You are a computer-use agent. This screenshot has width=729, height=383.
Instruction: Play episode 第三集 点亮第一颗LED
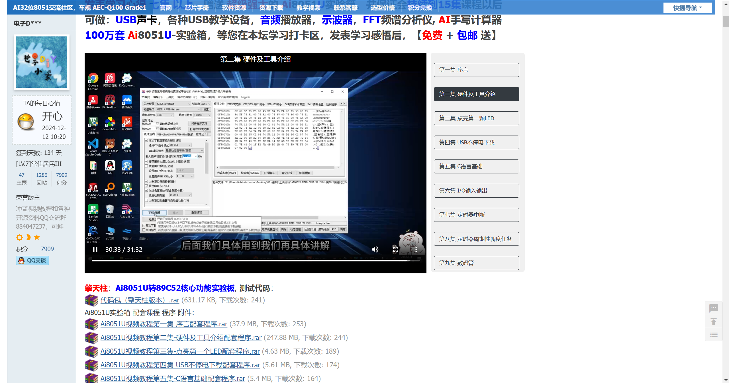coord(476,118)
